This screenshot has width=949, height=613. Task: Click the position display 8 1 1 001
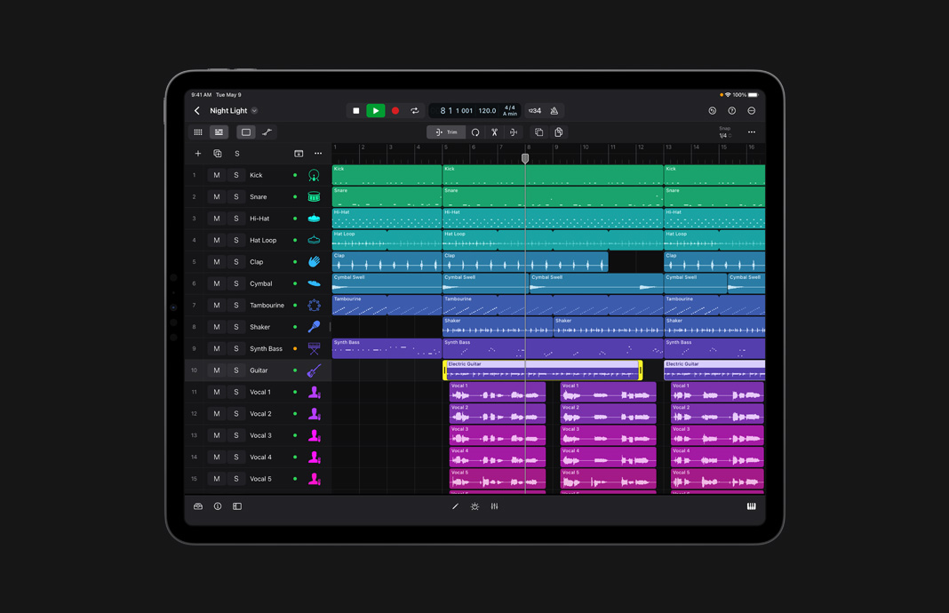tap(457, 111)
